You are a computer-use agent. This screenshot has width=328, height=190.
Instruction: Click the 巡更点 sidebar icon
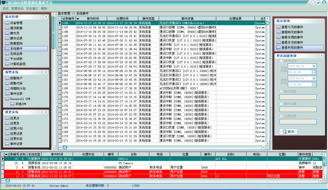coord(7,118)
